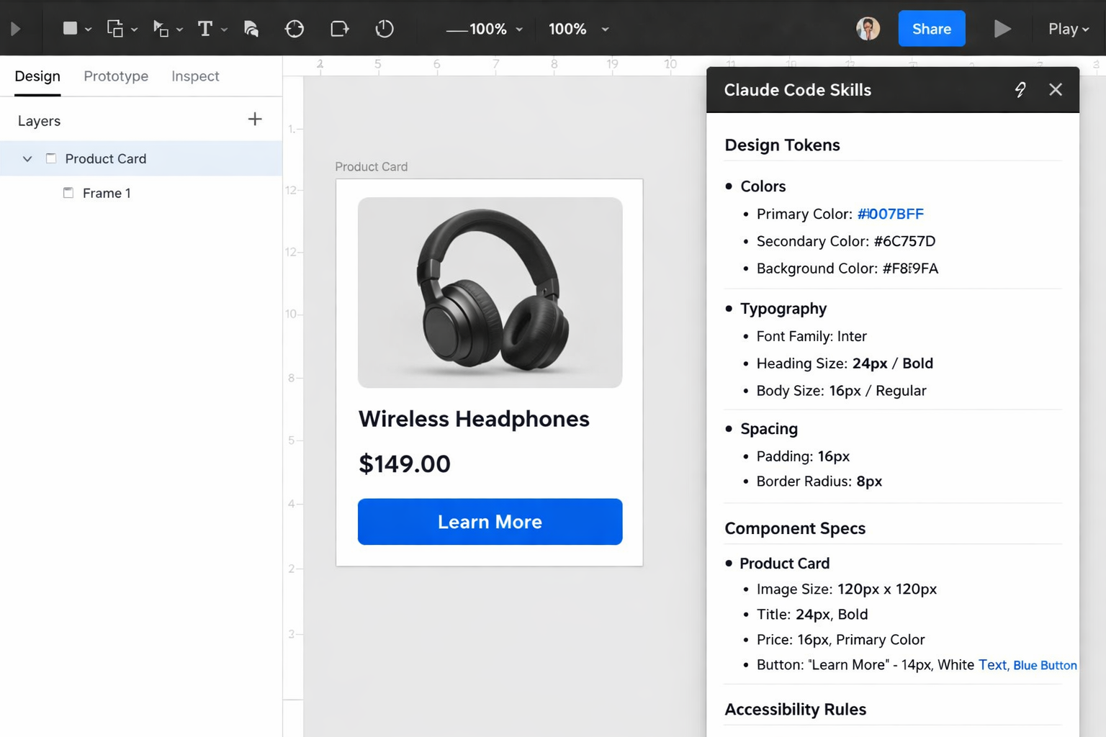This screenshot has width=1106, height=737.
Task: Click the timer history icon
Action: coord(385,29)
